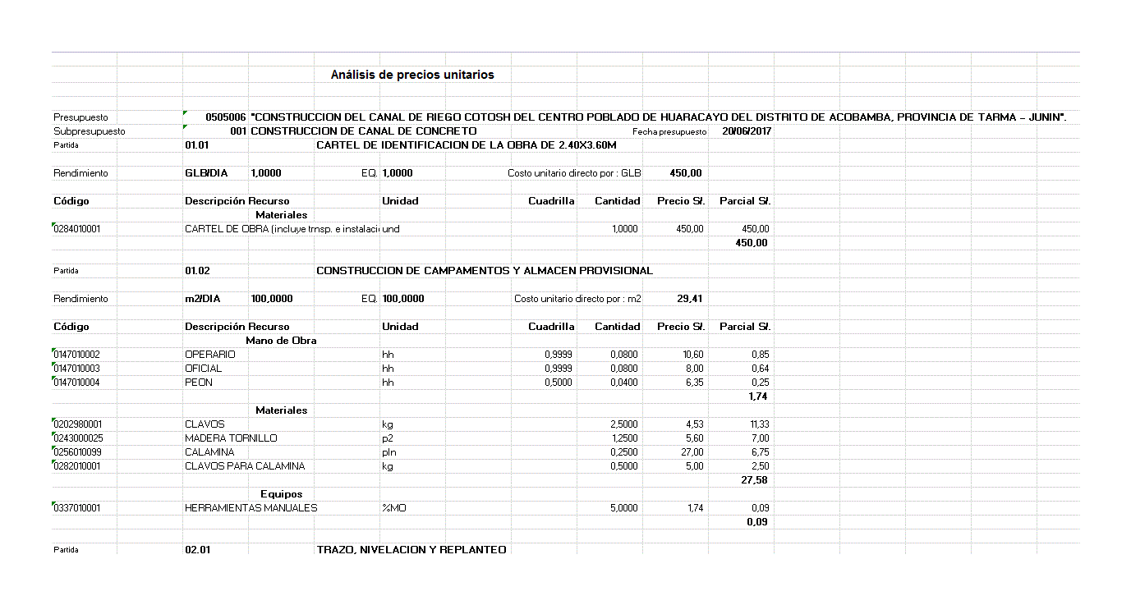The height and width of the screenshot is (605, 1131).
Task: Select the m2/DIA rendimiento cell
Action: (203, 299)
